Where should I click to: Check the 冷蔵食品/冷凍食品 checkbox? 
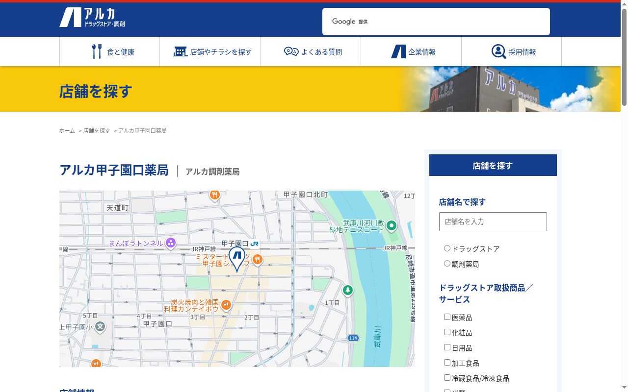pyautogui.click(x=447, y=378)
